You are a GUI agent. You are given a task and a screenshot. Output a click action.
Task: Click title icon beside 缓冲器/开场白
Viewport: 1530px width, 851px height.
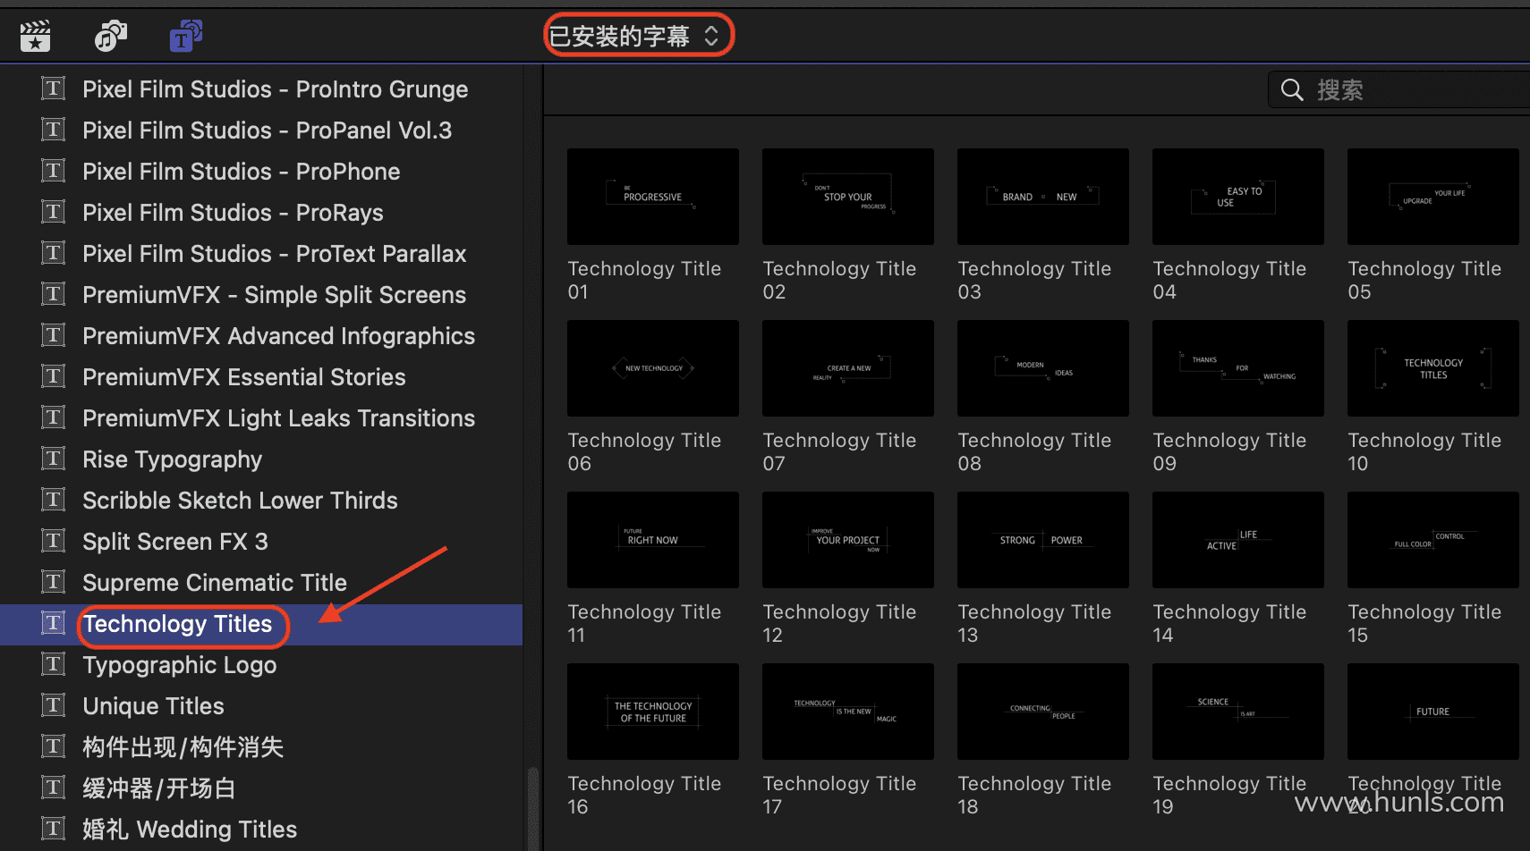[54, 788]
